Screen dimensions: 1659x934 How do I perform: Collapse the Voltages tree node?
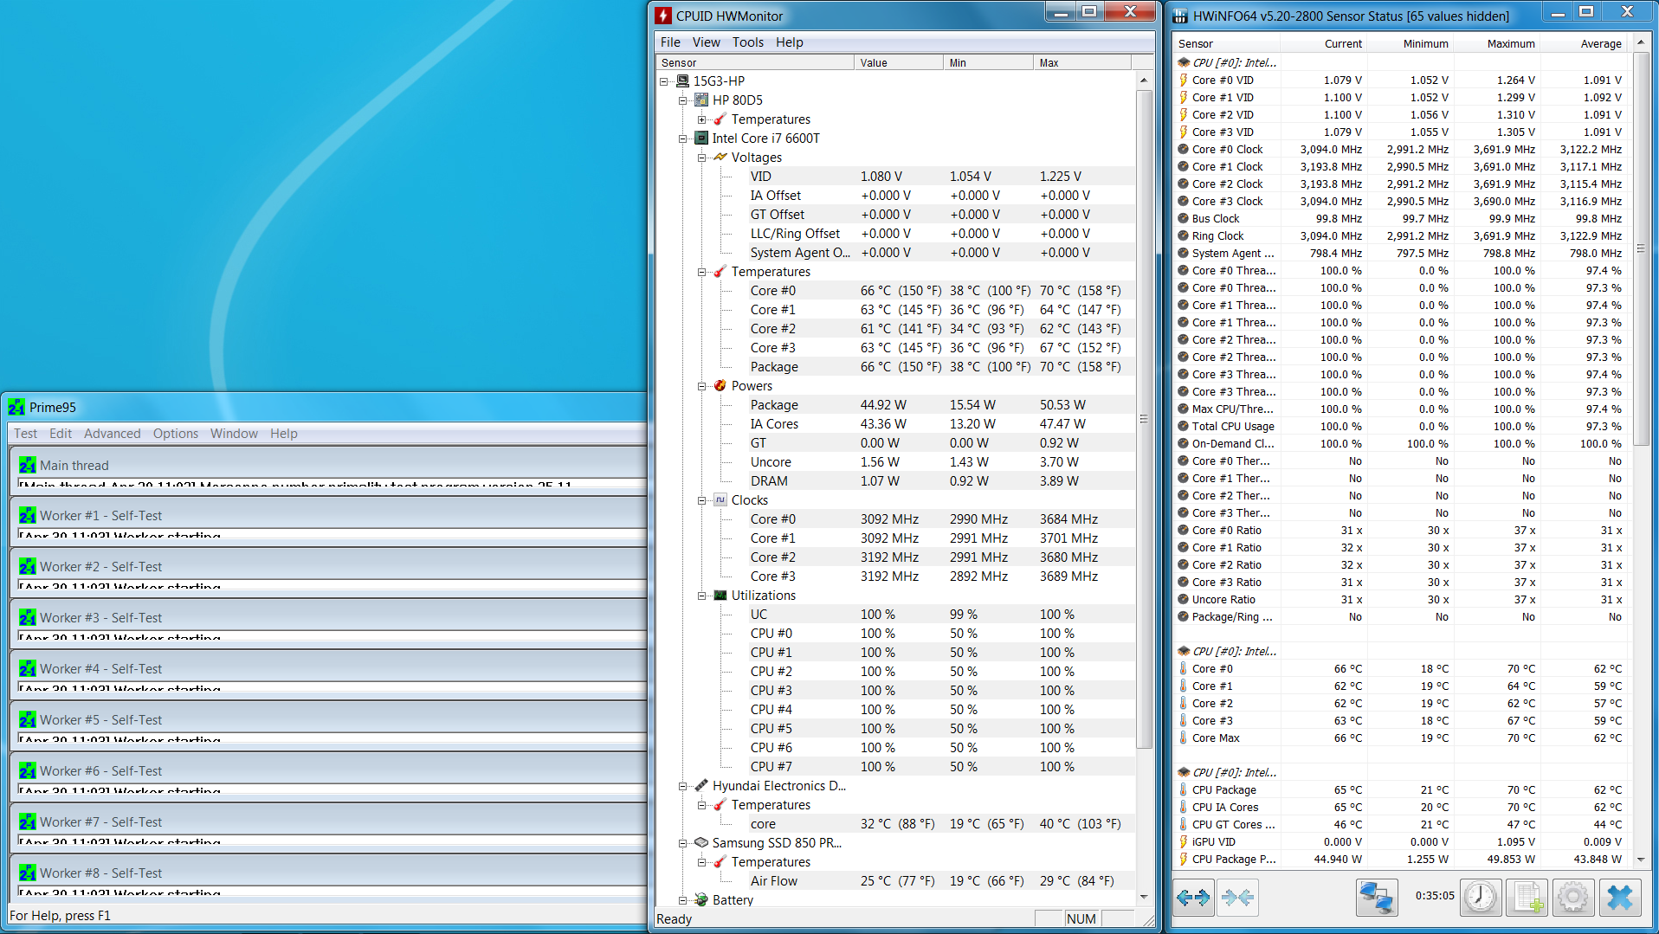tap(702, 158)
